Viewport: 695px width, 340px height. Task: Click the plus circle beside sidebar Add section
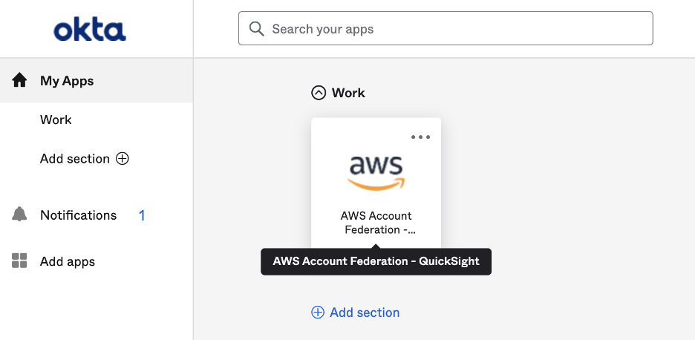click(x=123, y=159)
